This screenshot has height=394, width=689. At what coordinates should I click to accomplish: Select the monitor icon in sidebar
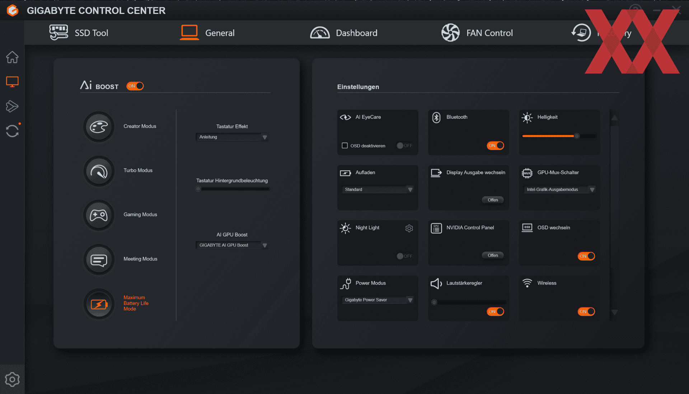coord(12,82)
